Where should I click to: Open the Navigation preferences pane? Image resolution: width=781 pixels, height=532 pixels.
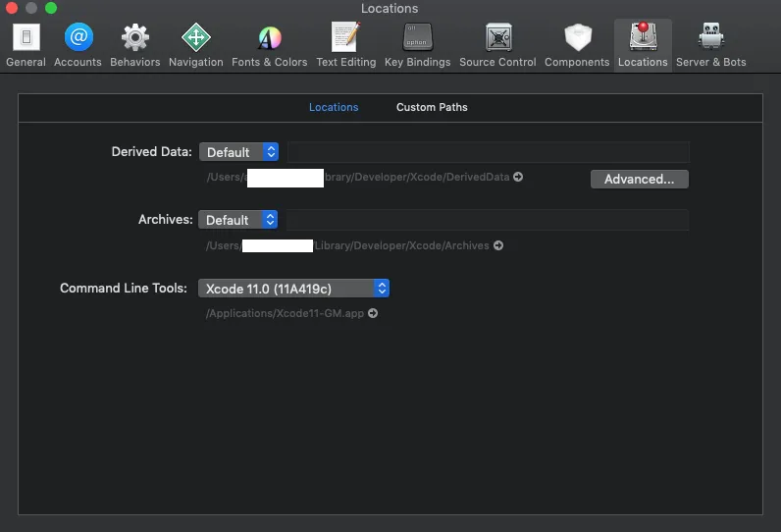tap(196, 45)
